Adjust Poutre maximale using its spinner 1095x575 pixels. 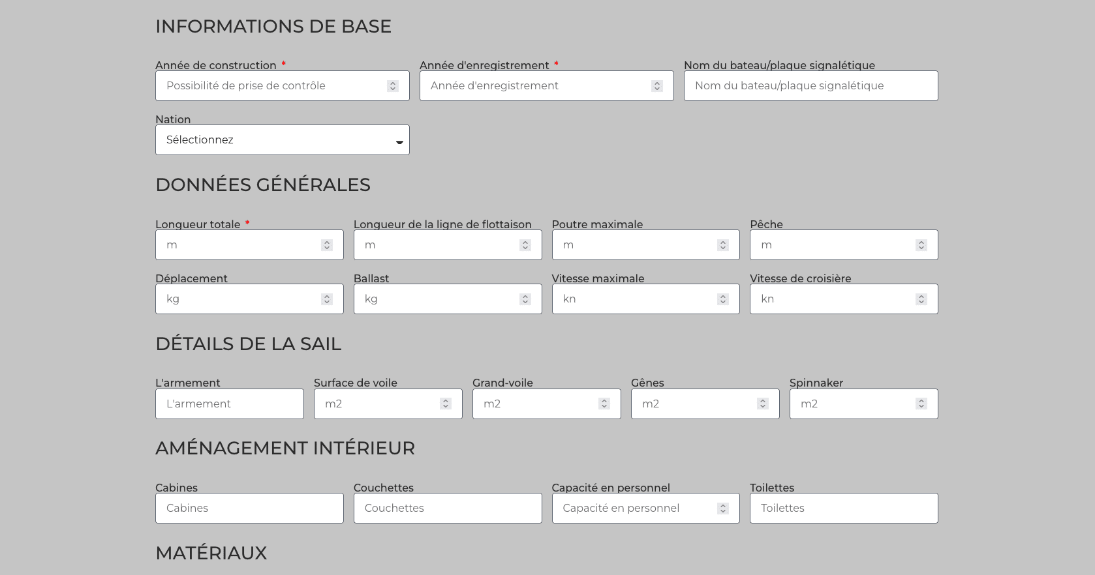point(723,245)
